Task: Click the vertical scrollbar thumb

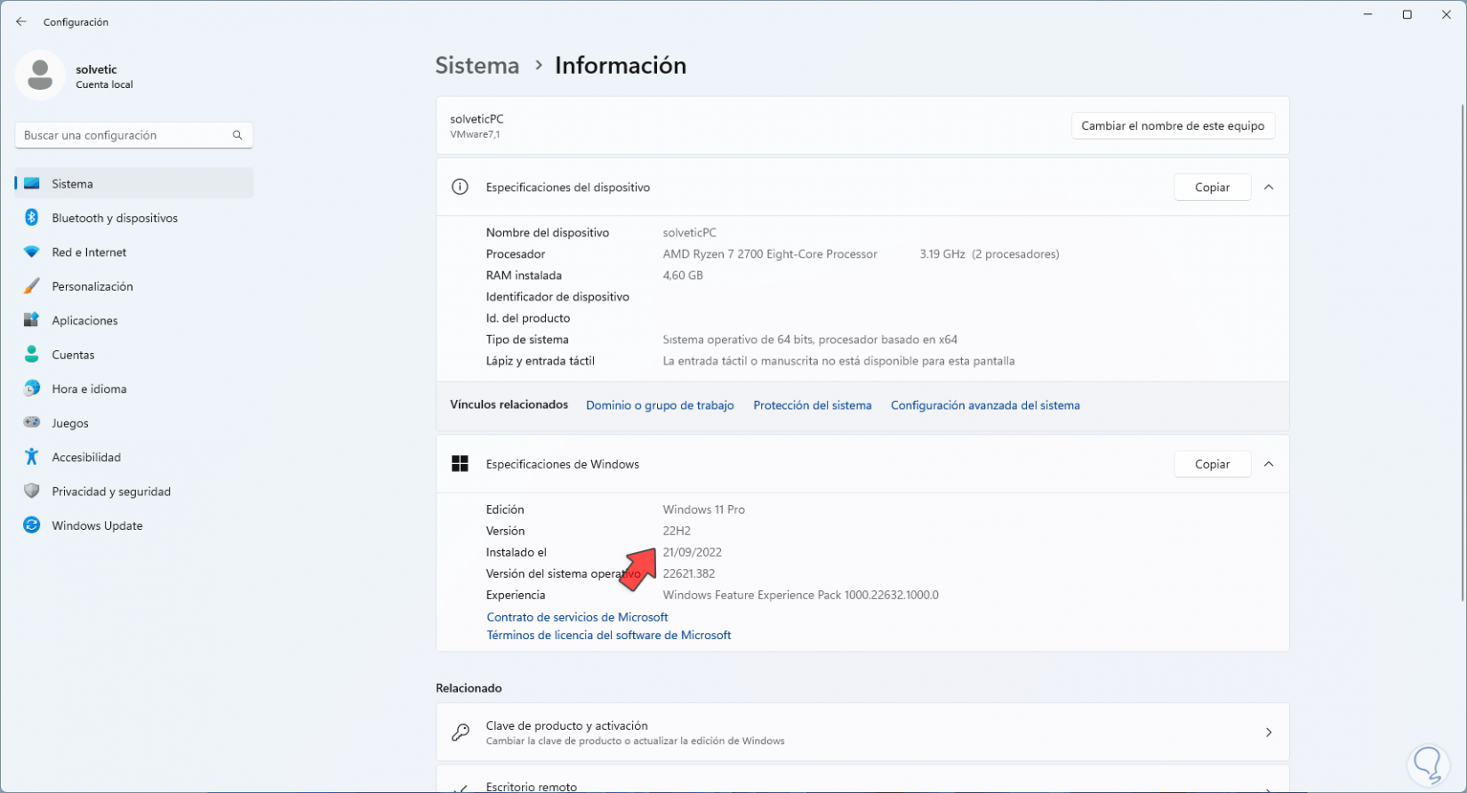Action: click(1461, 352)
